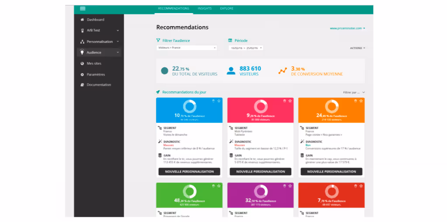
Task: Open the ACTIONS dropdown
Action: click(358, 48)
